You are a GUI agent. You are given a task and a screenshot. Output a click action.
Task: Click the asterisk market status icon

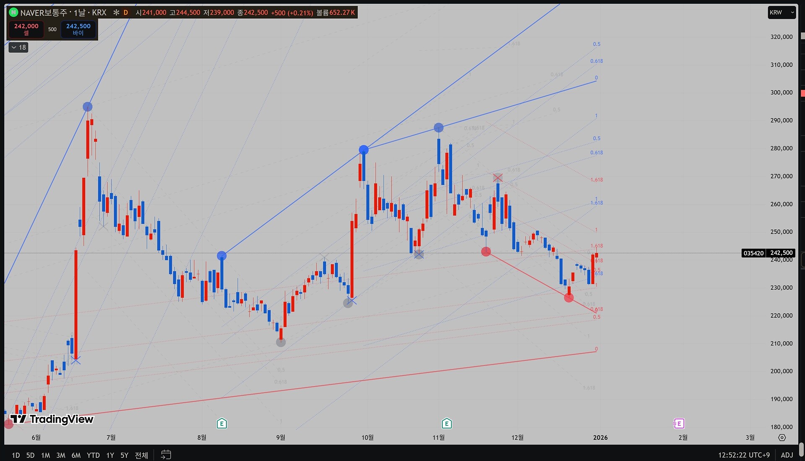point(116,13)
